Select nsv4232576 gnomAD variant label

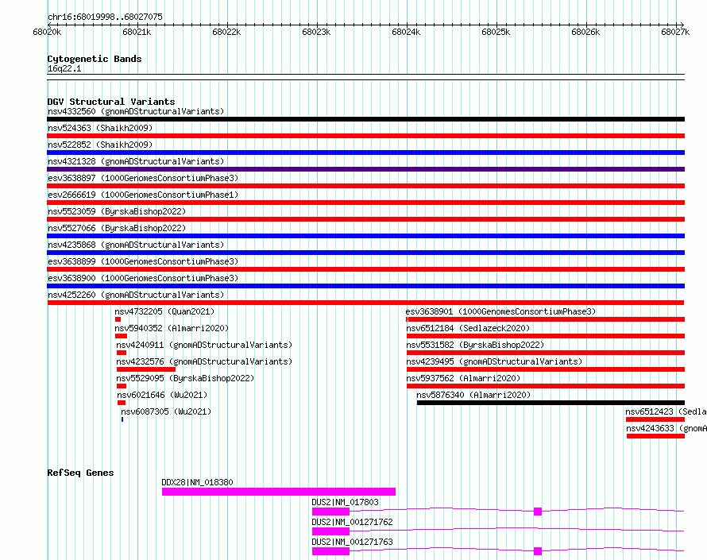[204, 361]
